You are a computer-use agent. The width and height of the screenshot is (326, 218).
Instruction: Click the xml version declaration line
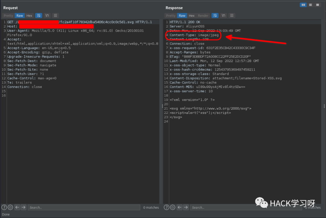[192, 100]
